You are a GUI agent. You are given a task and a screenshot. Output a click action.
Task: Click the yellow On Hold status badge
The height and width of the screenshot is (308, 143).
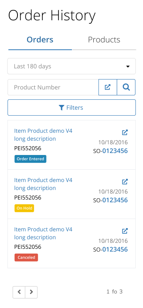click(x=24, y=208)
